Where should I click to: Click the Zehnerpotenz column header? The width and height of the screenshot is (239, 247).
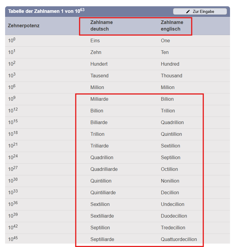tap(24, 25)
